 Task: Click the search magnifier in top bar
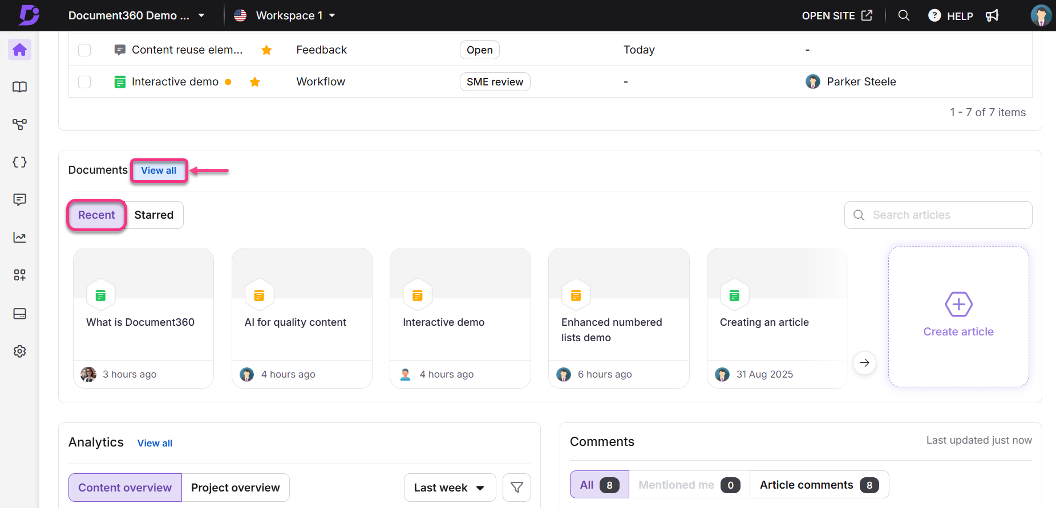[x=904, y=15]
